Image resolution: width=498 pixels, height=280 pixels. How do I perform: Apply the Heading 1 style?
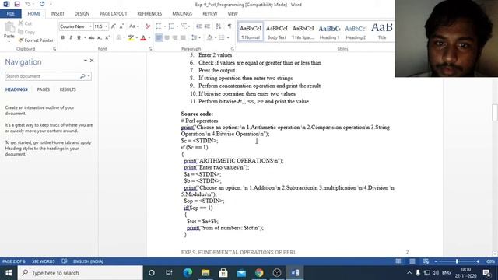pyautogui.click(x=329, y=32)
